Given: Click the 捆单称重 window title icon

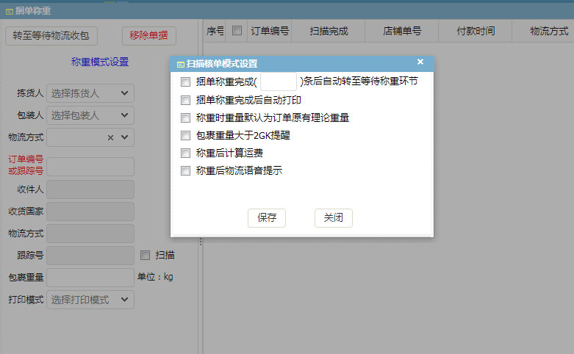Looking at the screenshot, I should (10, 12).
